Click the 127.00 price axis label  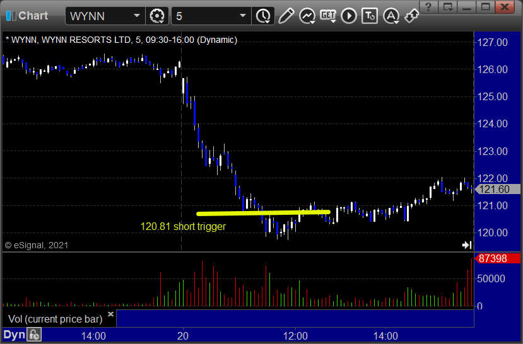[493, 42]
